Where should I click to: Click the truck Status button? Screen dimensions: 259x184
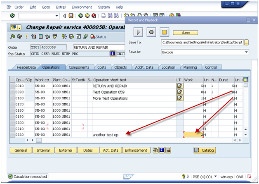[x=98, y=37]
